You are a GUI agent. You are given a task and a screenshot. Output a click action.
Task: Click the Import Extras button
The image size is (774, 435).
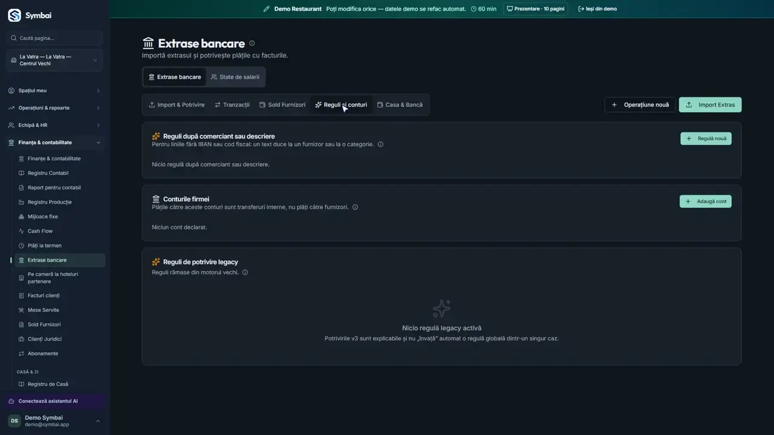point(710,105)
